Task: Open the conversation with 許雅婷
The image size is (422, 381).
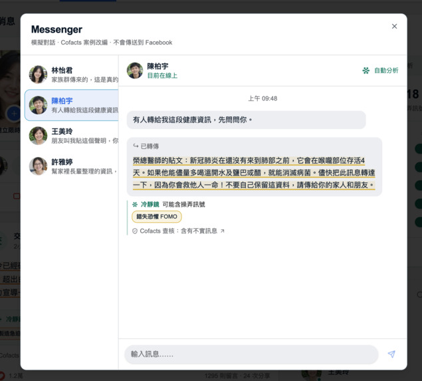Action: pyautogui.click(x=71, y=166)
